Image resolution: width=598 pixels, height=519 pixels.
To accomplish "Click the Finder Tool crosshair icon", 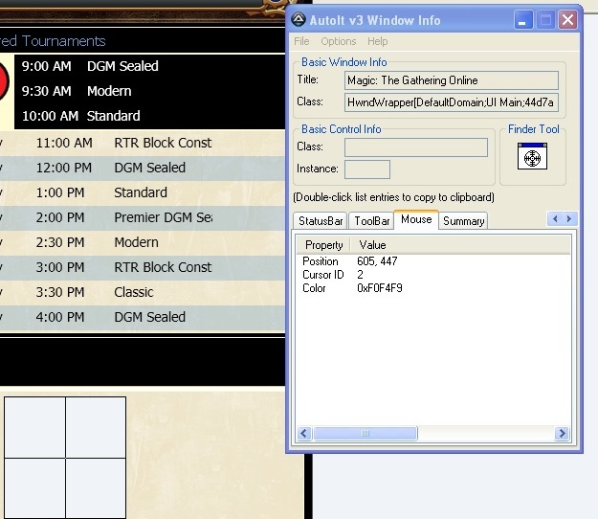I will click(x=531, y=156).
